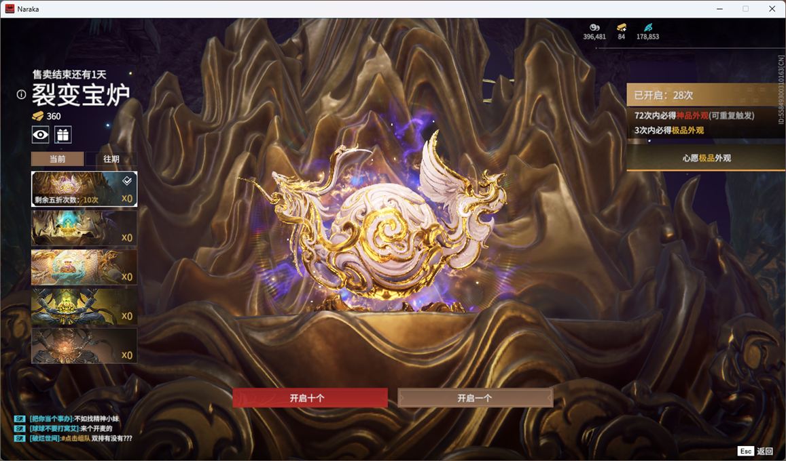Screen dimensions: 786x461
Task: Switch to the 往期 tab
Action: click(x=111, y=159)
